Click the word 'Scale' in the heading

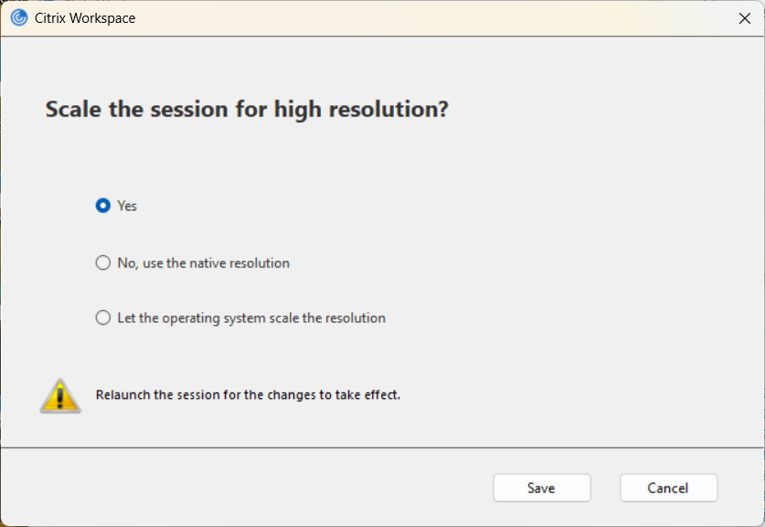click(x=72, y=110)
